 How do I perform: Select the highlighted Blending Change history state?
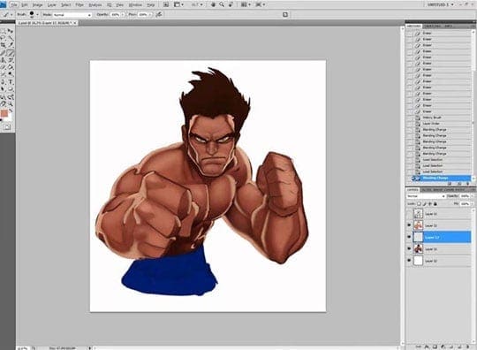(441, 178)
